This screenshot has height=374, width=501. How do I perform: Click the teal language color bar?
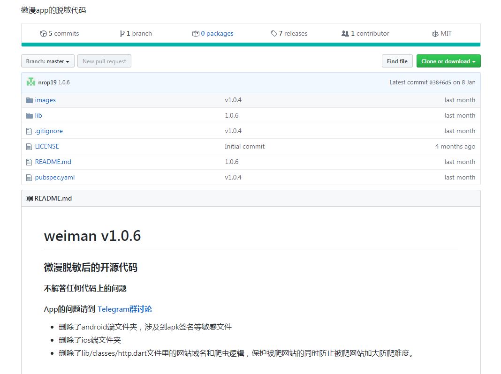(251, 45)
